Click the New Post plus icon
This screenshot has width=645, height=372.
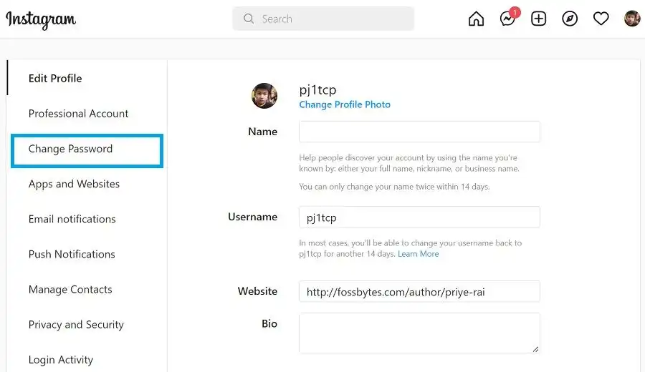(538, 19)
